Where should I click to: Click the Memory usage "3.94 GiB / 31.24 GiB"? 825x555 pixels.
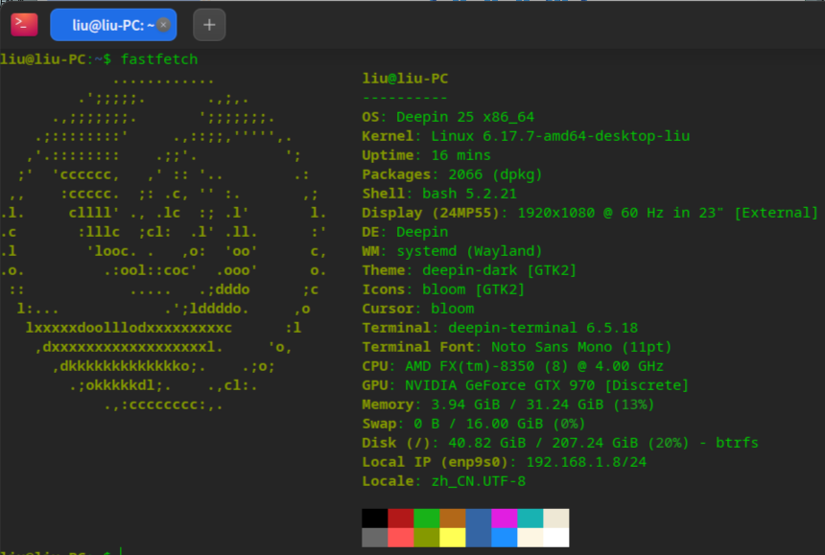(517, 405)
